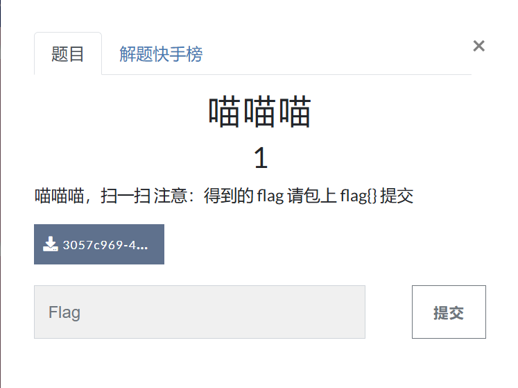Click the 提交 text at the description's end
518x388 pixels.
click(x=397, y=196)
